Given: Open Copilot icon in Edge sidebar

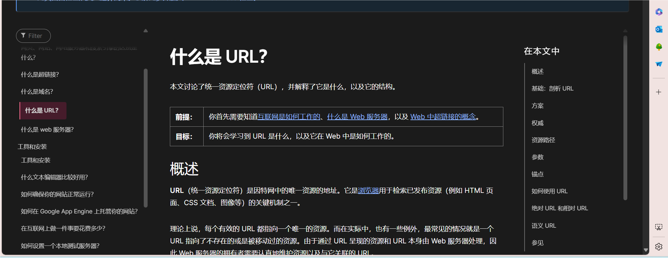Looking at the screenshot, I should pos(659,12).
